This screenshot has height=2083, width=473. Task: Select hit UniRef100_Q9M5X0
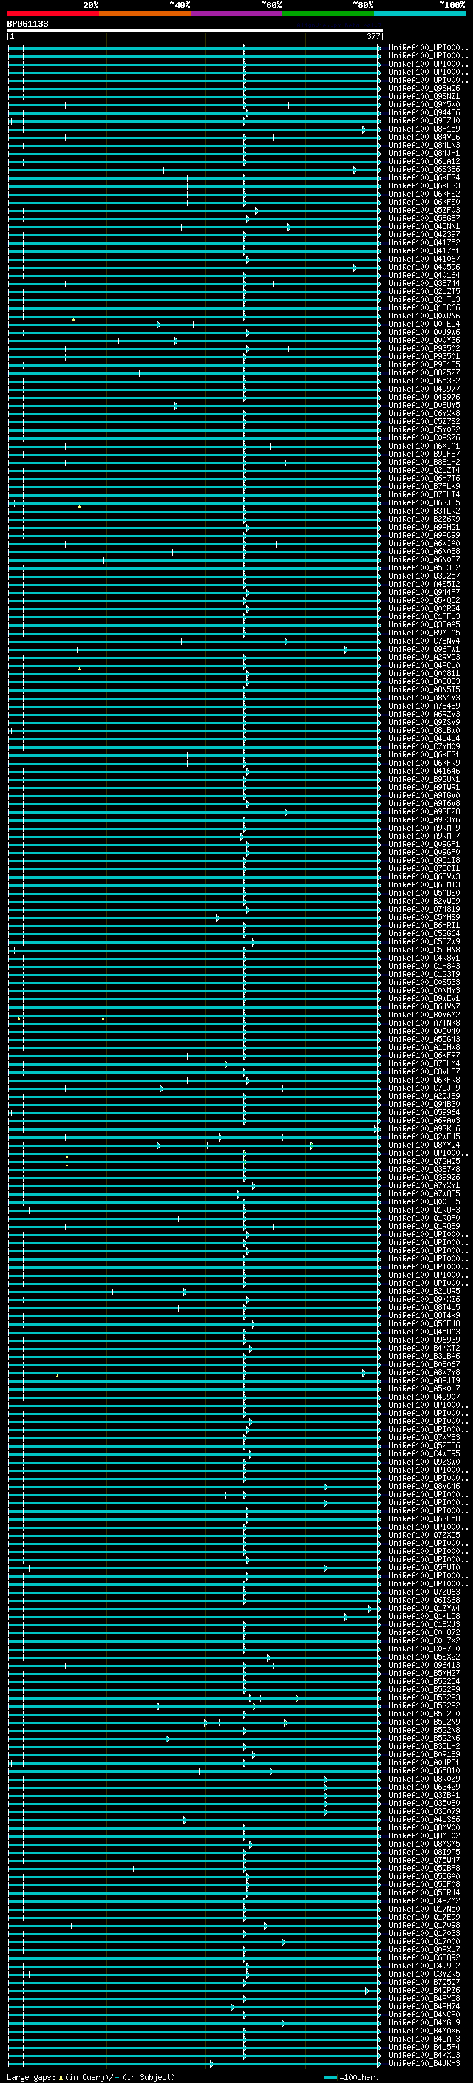pyautogui.click(x=423, y=104)
